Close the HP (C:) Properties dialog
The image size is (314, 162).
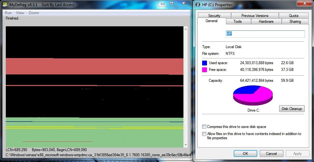pos(305,4)
